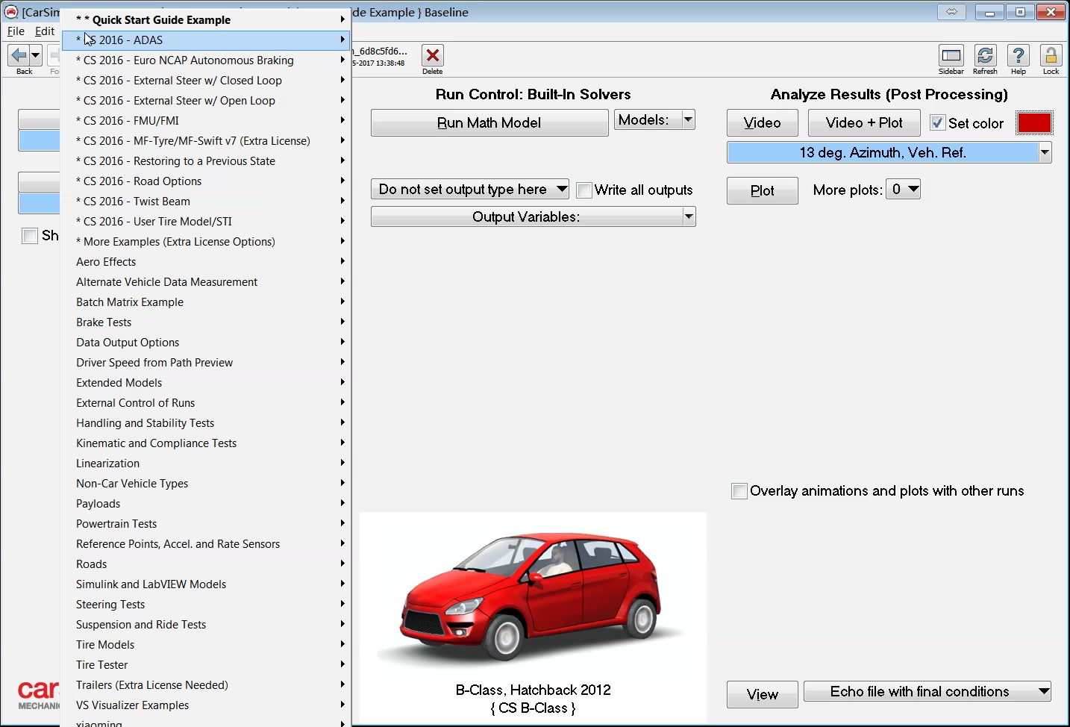Open More Examples (Extra License Options) submenu

(206, 242)
